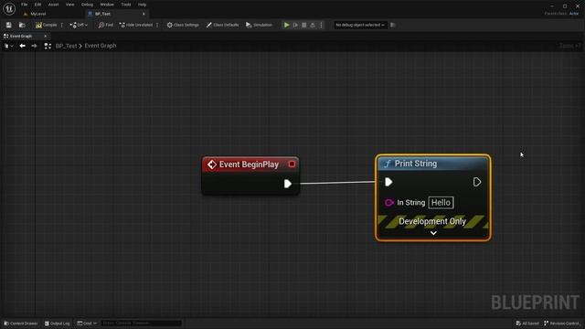Open compile options menu beside Compile
Viewport: 585px width, 329px height.
tap(62, 25)
